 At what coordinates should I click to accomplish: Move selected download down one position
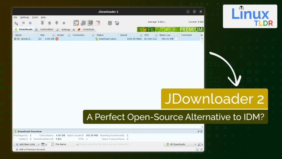(x=57, y=23)
